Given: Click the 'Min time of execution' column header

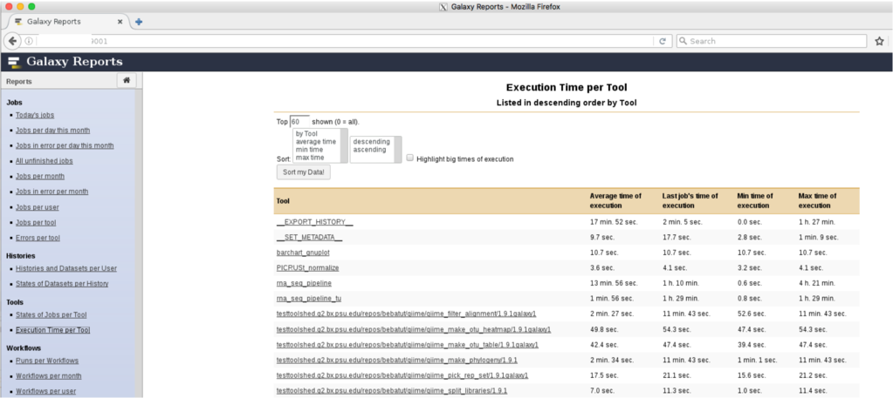Looking at the screenshot, I should (x=755, y=200).
